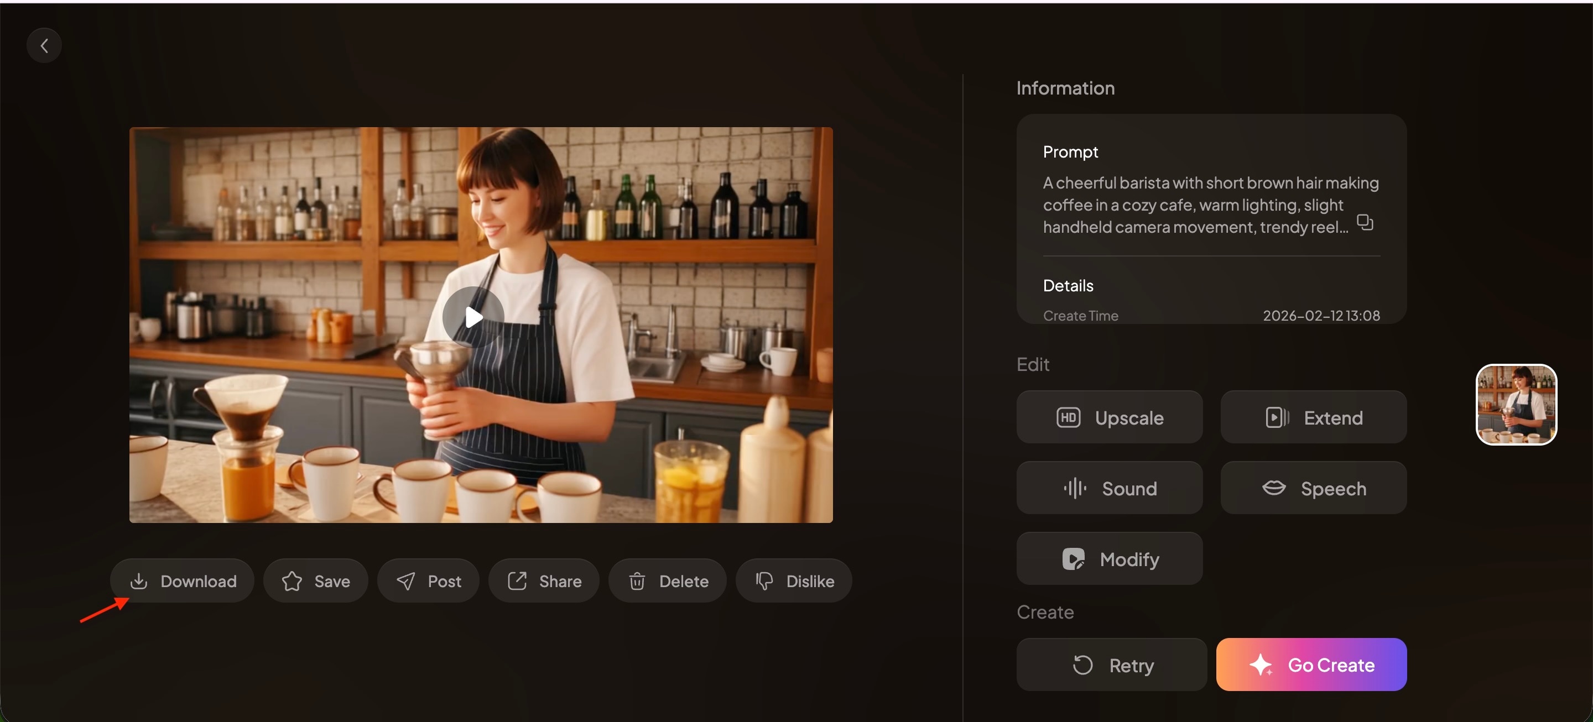Viewport: 1593px width, 722px height.
Task: Delete the video using the trash icon
Action: (x=667, y=580)
